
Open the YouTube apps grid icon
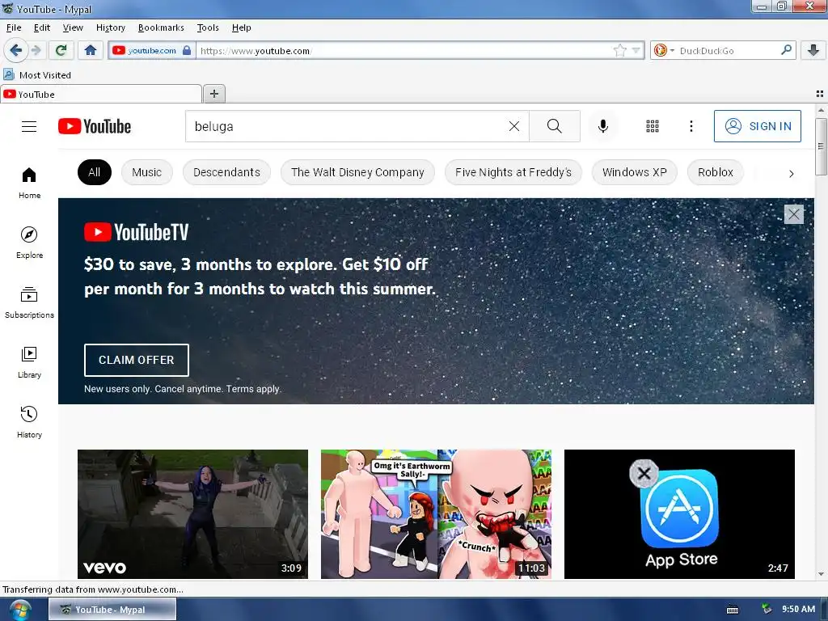pos(653,126)
